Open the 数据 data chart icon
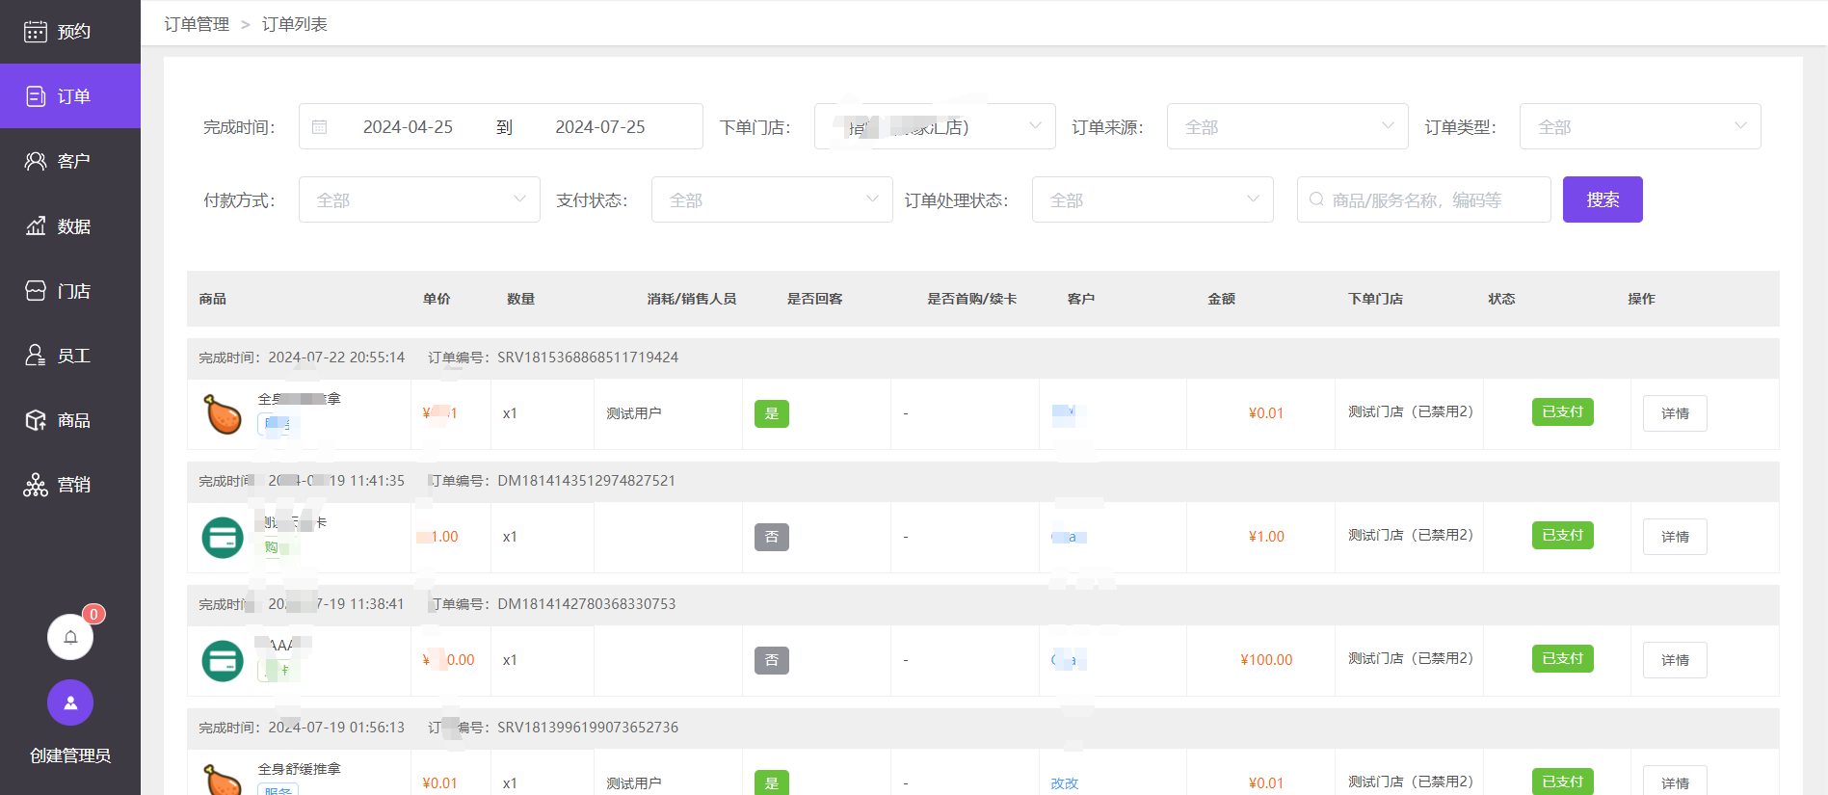Screen dimensions: 1828x795 (36, 226)
